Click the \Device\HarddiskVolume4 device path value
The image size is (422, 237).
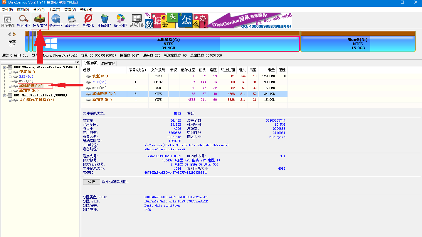tap(164, 149)
